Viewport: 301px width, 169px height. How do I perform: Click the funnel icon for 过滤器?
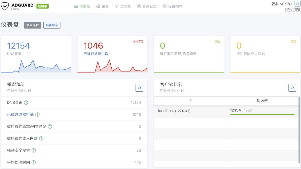117,6
